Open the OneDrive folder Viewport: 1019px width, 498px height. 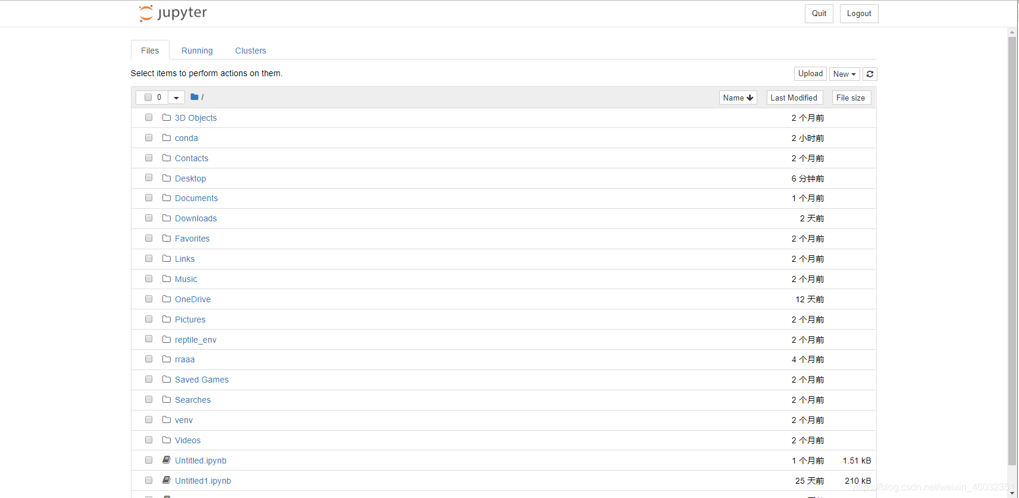(x=193, y=299)
